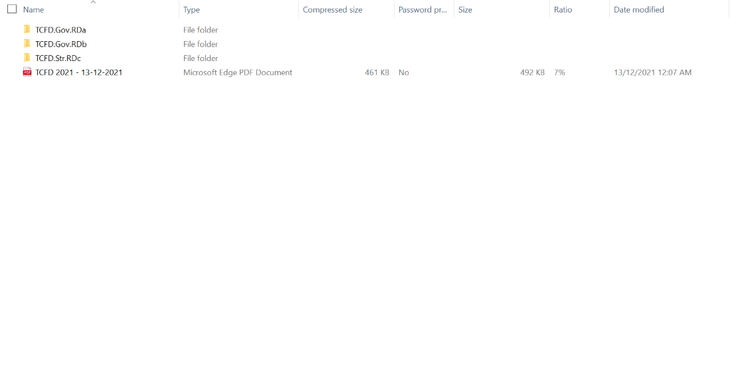
Task: Sort by the Type column header
Action: [192, 9]
